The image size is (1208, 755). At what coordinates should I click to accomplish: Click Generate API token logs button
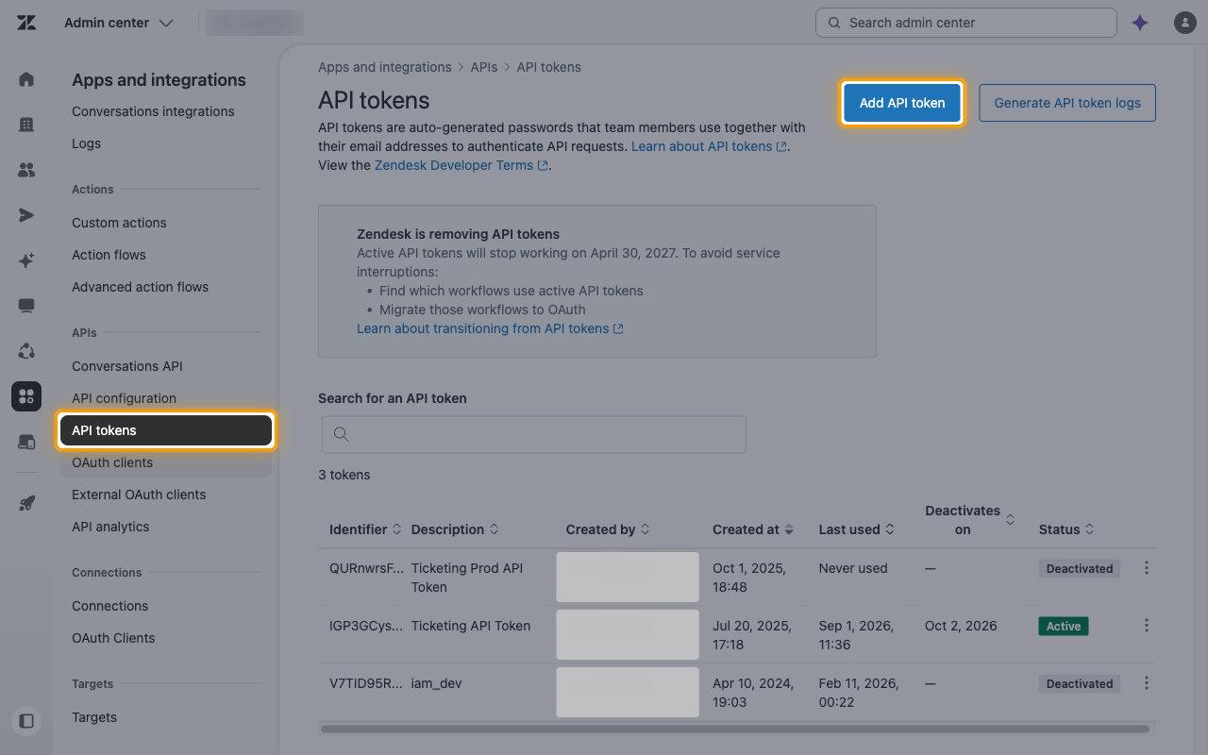pyautogui.click(x=1067, y=103)
